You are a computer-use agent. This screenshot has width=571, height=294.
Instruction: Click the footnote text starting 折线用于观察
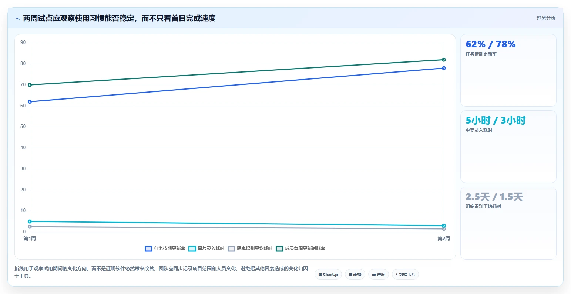[161, 272]
